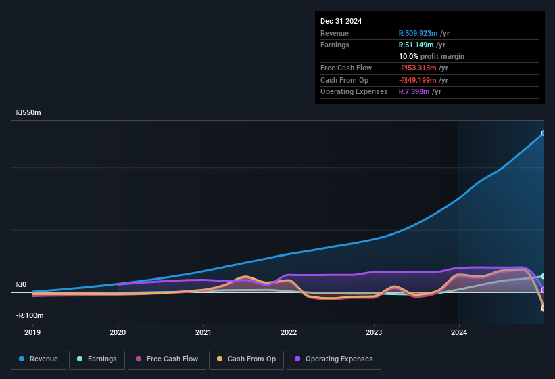Screen dimensions: 555x379
Task: Select the Earnings endpoint marker on chart
Action: (x=544, y=276)
